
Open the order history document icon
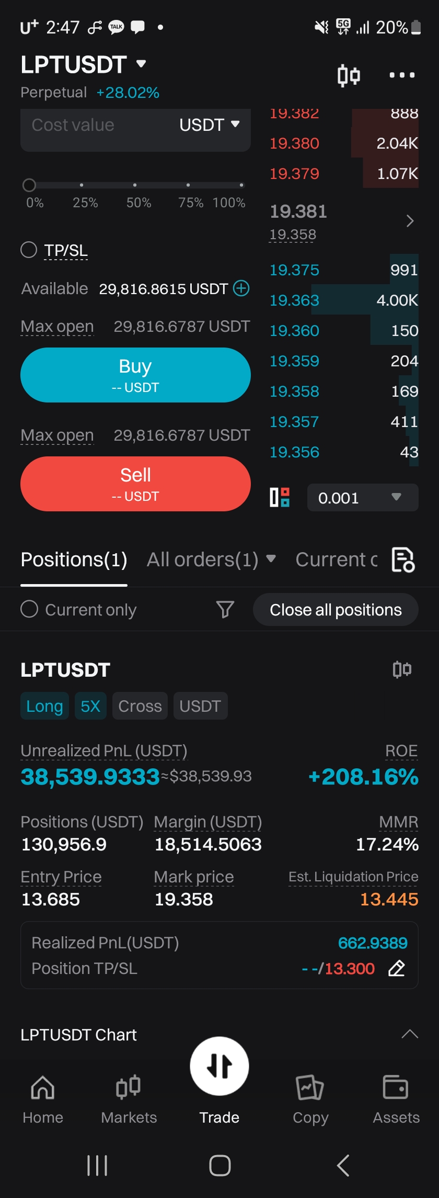click(403, 559)
